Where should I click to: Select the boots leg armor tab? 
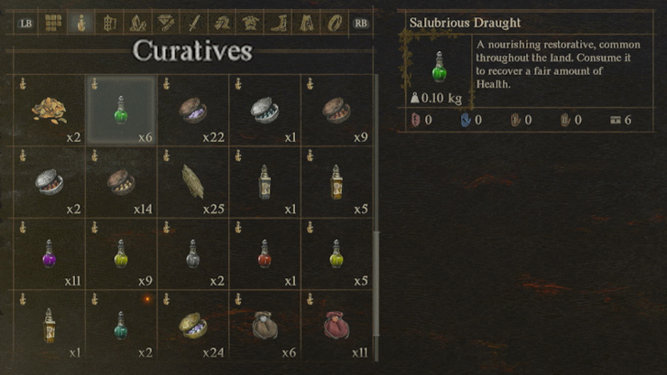[x=279, y=23]
